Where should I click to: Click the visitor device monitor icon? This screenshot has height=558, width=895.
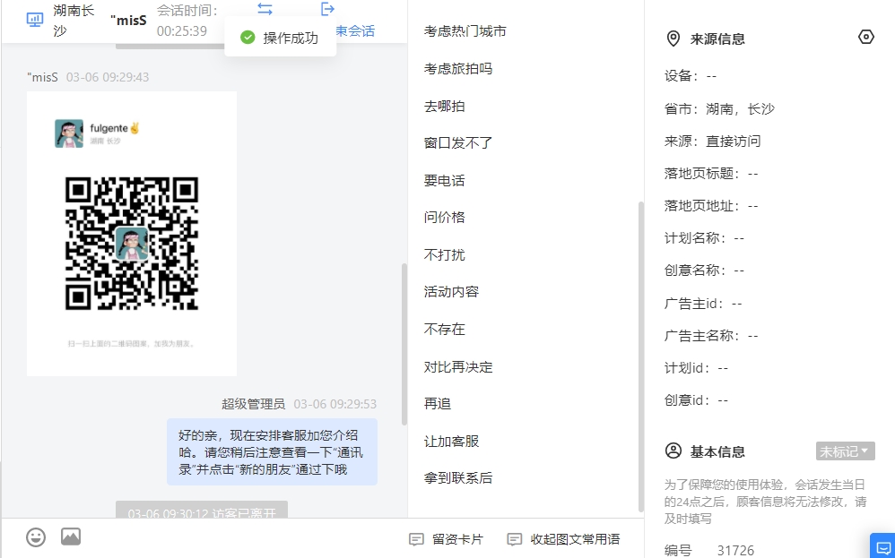pyautogui.click(x=35, y=20)
